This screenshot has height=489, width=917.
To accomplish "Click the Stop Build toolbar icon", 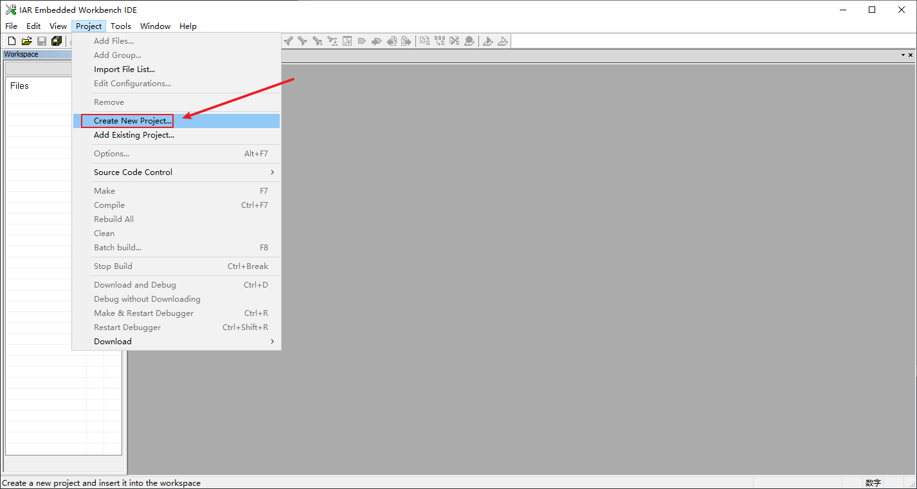I will [455, 41].
